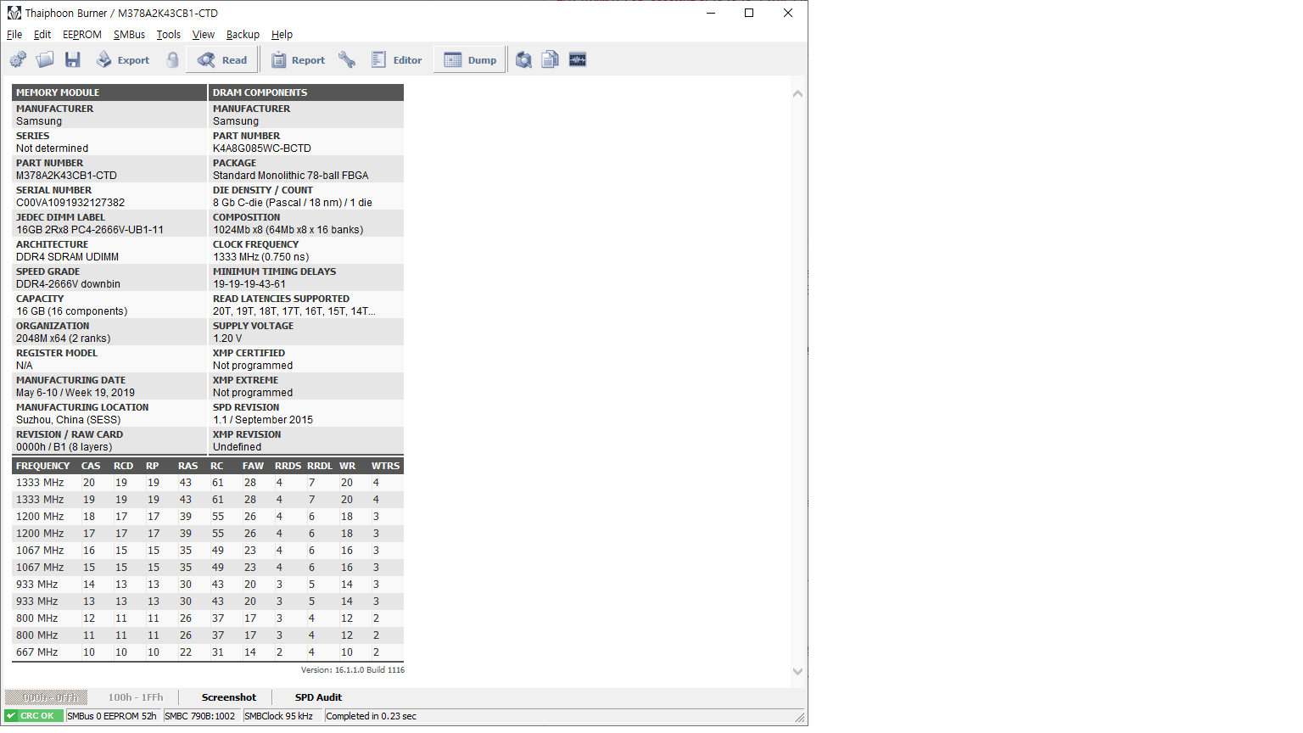Viewport: 1303px width, 733px height.
Task: Open the SMBus menu
Action: tap(129, 35)
